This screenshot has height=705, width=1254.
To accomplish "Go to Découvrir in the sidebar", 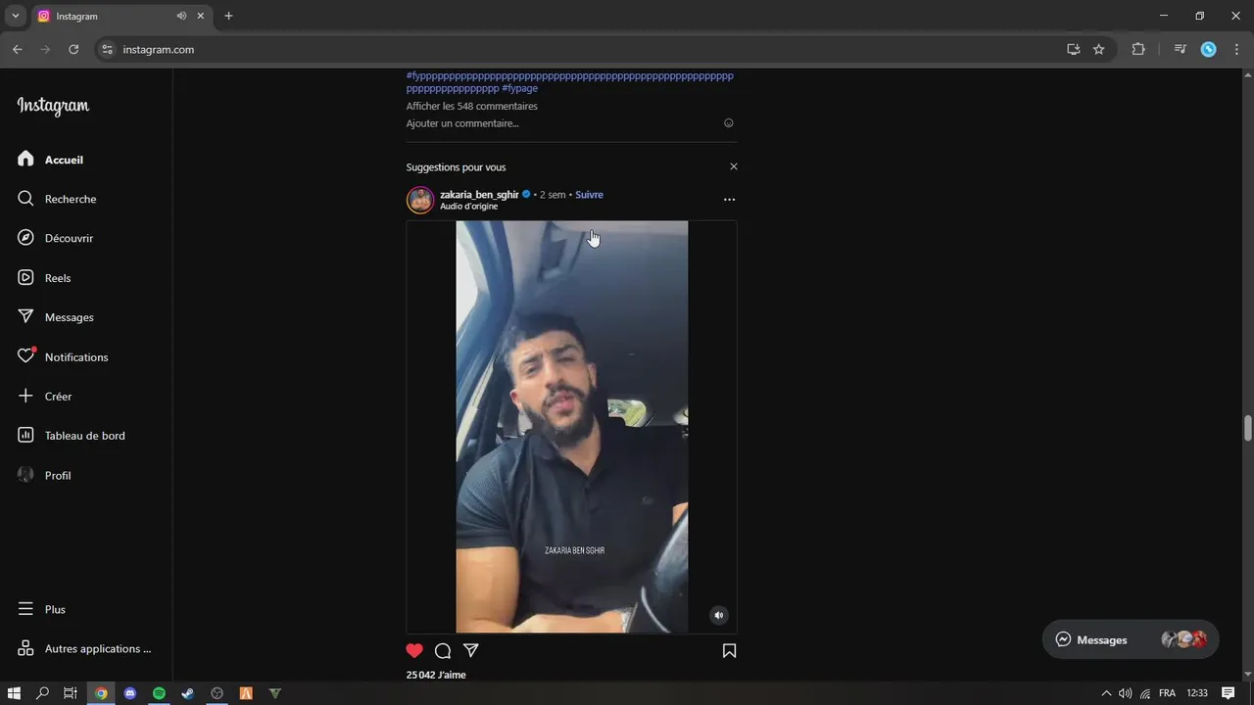I will pyautogui.click(x=69, y=238).
